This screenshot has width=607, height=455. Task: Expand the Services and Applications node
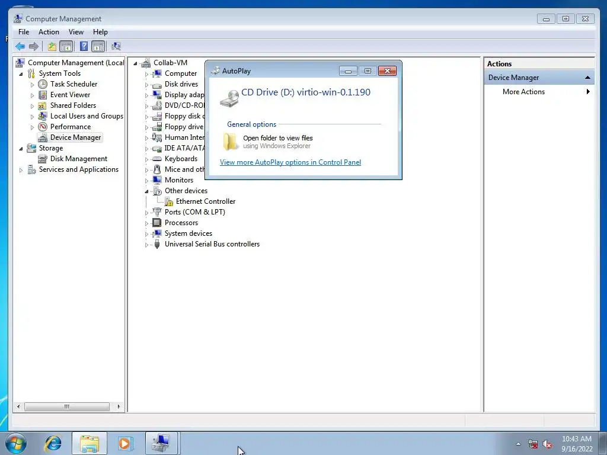coord(21,170)
